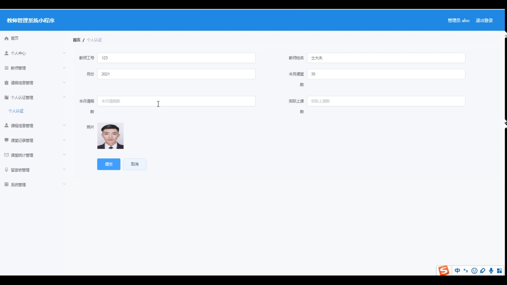Screen dimensions: 507x285
Task: Click the microphone icon beside 留言板管理
Action: (x=6, y=170)
